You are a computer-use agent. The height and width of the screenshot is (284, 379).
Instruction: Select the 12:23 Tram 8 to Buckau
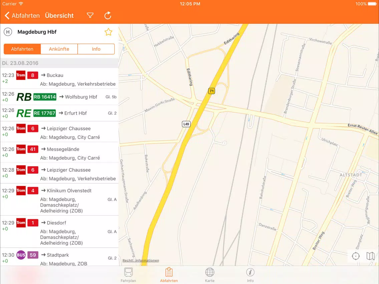pyautogui.click(x=59, y=79)
